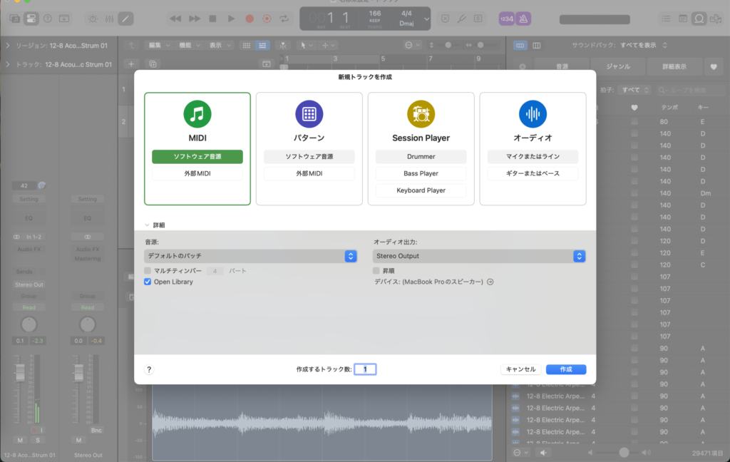The height and width of the screenshot is (462, 730).
Task: Uncheck the Open Library checkbox
Action: point(148,282)
